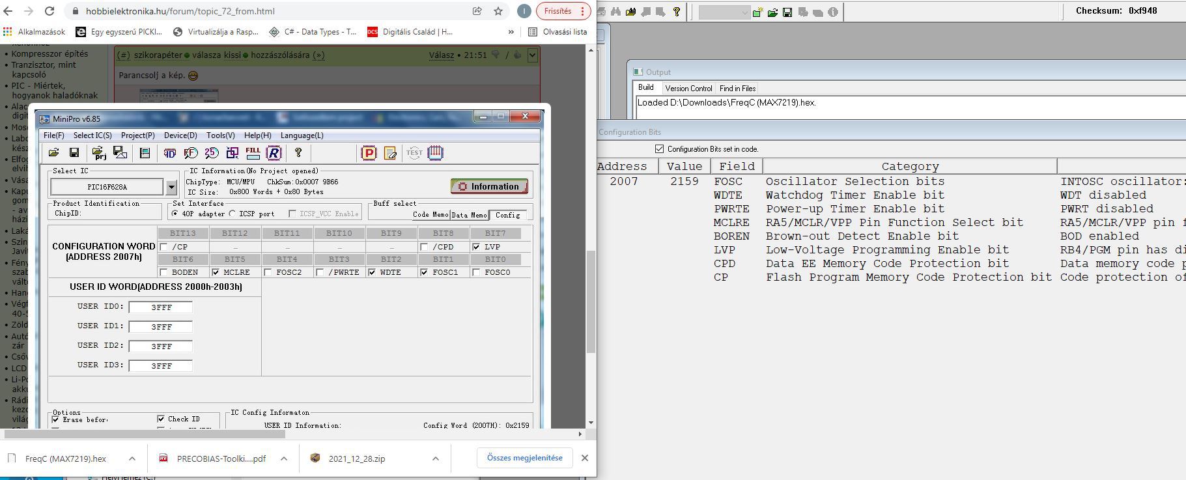Open 2021_12_28.zip download options chevron

click(436, 459)
